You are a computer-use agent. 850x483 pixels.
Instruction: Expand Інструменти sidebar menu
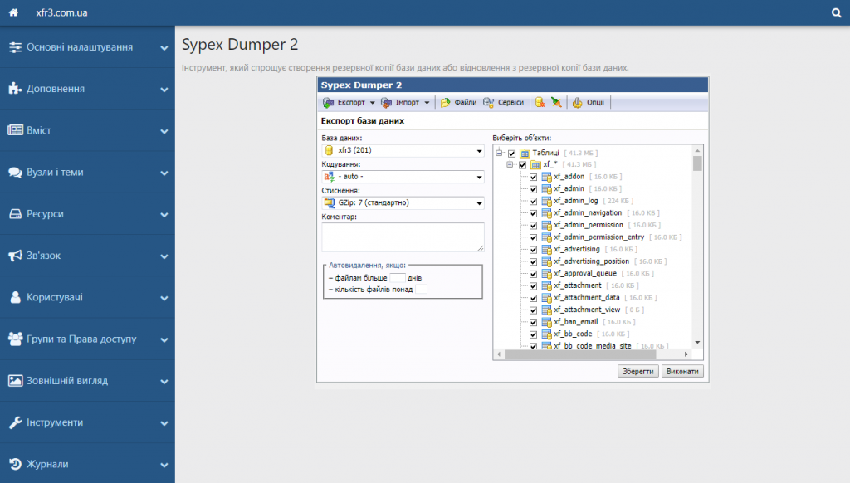pos(87,422)
